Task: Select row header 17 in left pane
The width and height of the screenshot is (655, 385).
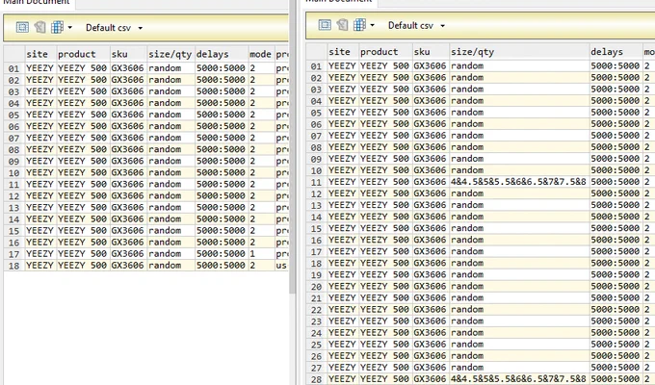Action: point(14,253)
